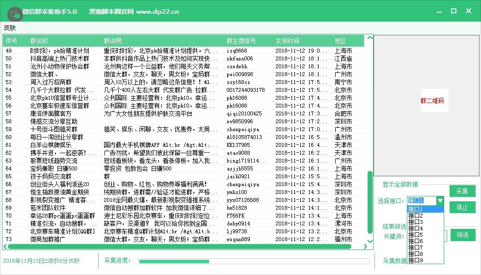Sort by the 群名称 column header
Image resolution: width=481 pixels, height=275 pixels.
tap(64, 41)
